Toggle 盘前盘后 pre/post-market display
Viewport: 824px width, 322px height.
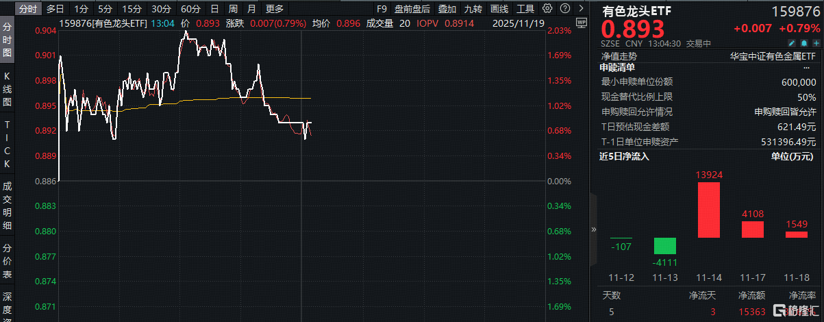coord(412,9)
